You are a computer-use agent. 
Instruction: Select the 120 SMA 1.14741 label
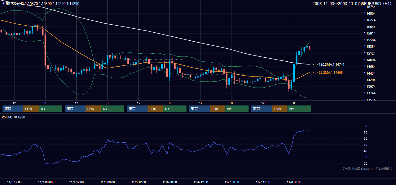pyautogui.click(x=328, y=65)
